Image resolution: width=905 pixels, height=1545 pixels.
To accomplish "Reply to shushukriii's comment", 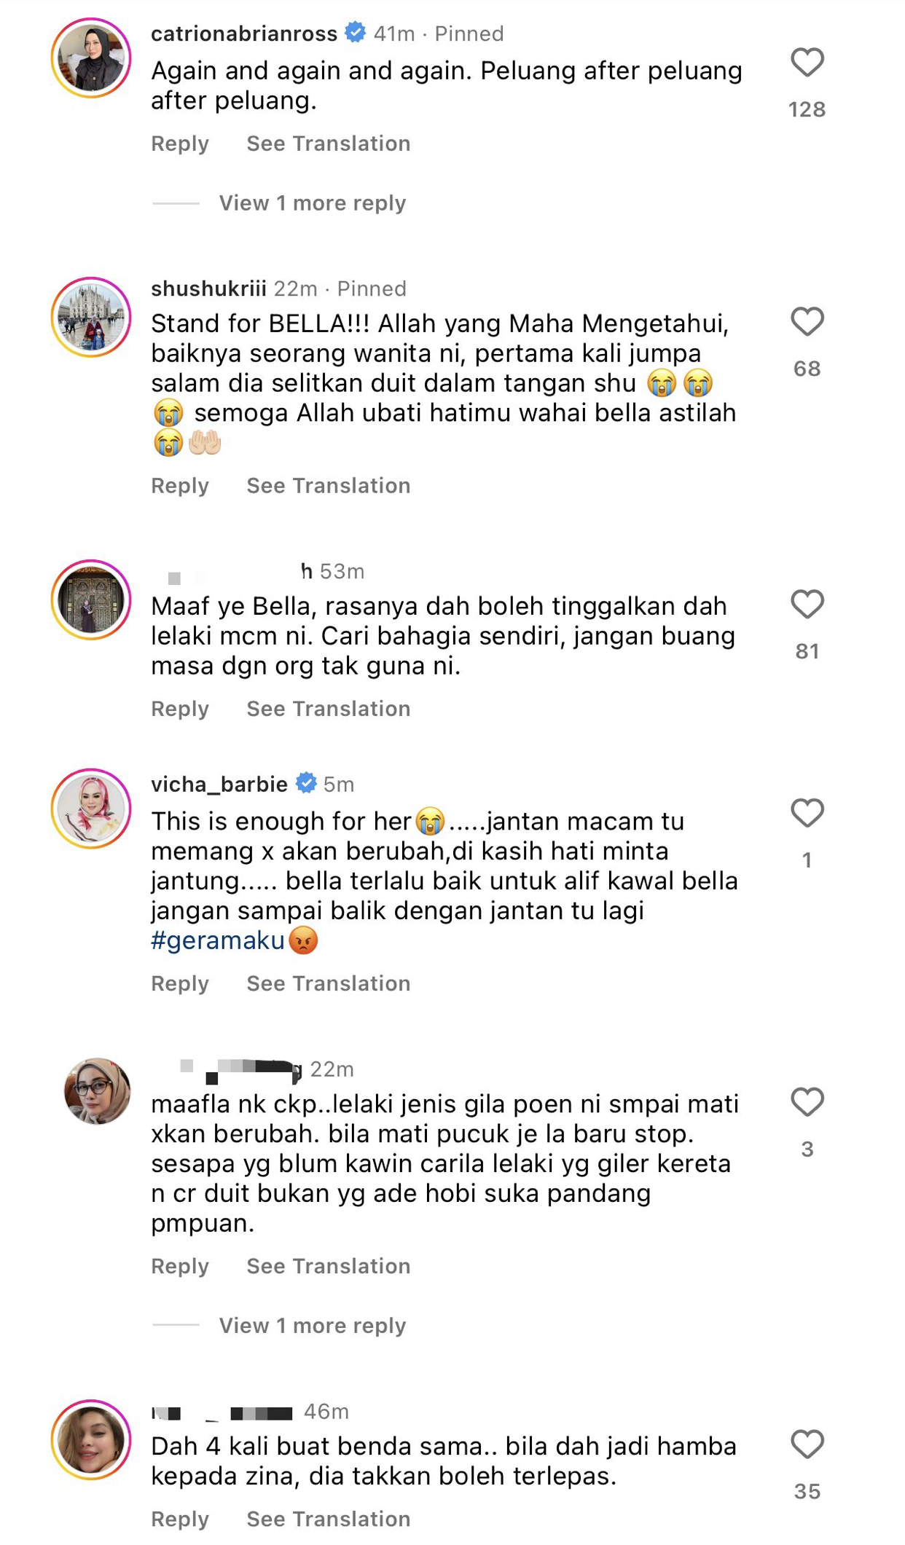I will 180,486.
